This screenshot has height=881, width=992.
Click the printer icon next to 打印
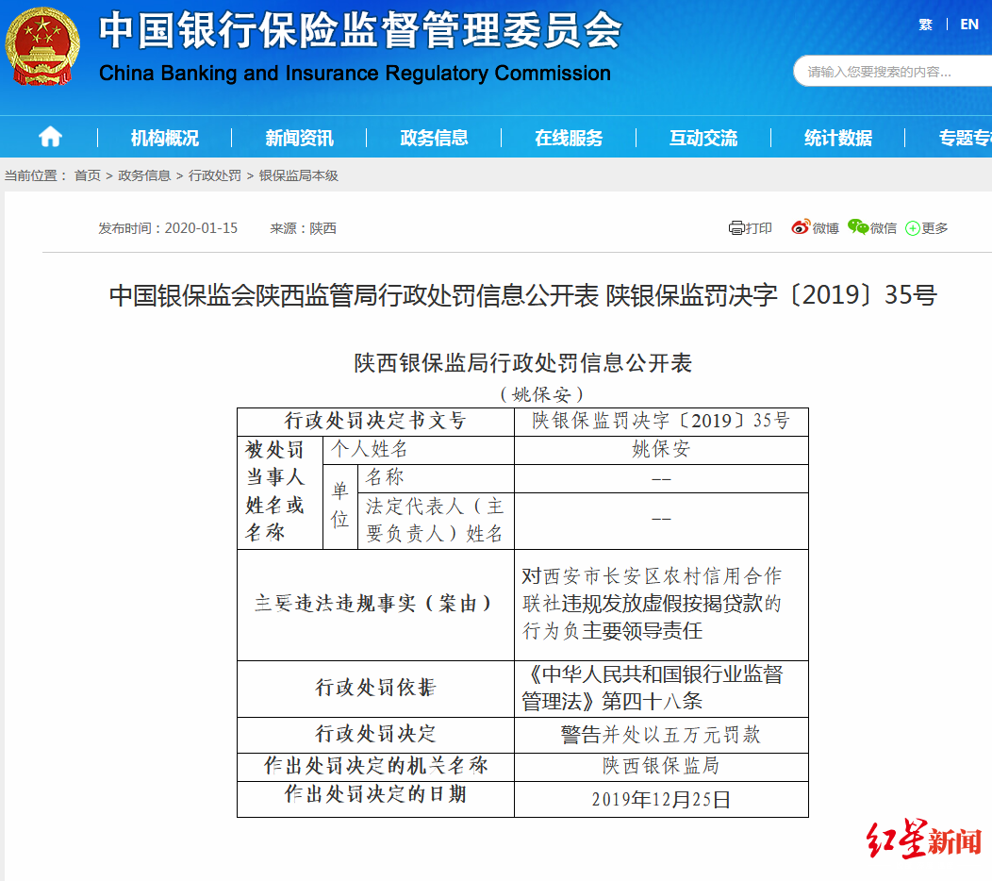coord(736,228)
